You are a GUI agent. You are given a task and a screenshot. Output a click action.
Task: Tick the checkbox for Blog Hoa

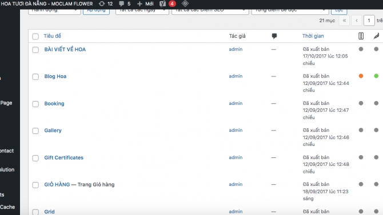click(x=35, y=76)
